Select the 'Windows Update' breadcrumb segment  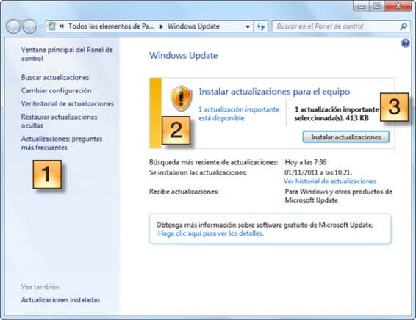[x=193, y=26]
